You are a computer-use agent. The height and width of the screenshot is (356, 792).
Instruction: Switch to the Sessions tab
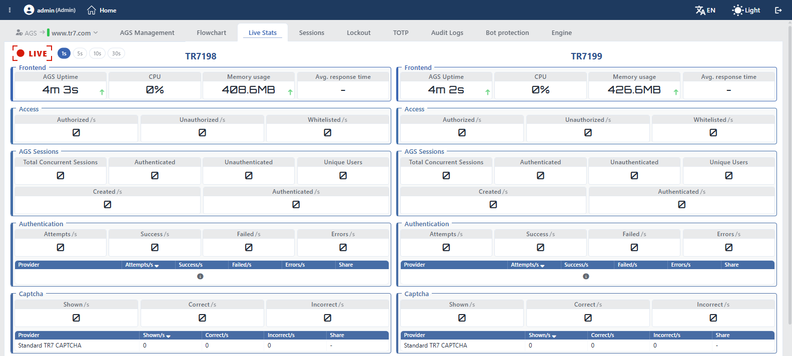click(x=312, y=32)
